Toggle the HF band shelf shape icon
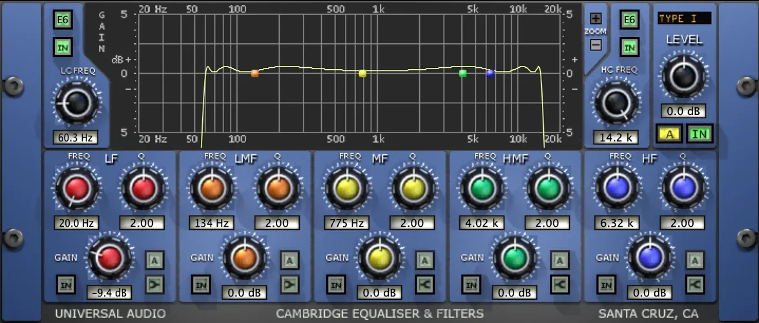759x323 pixels. click(x=694, y=284)
